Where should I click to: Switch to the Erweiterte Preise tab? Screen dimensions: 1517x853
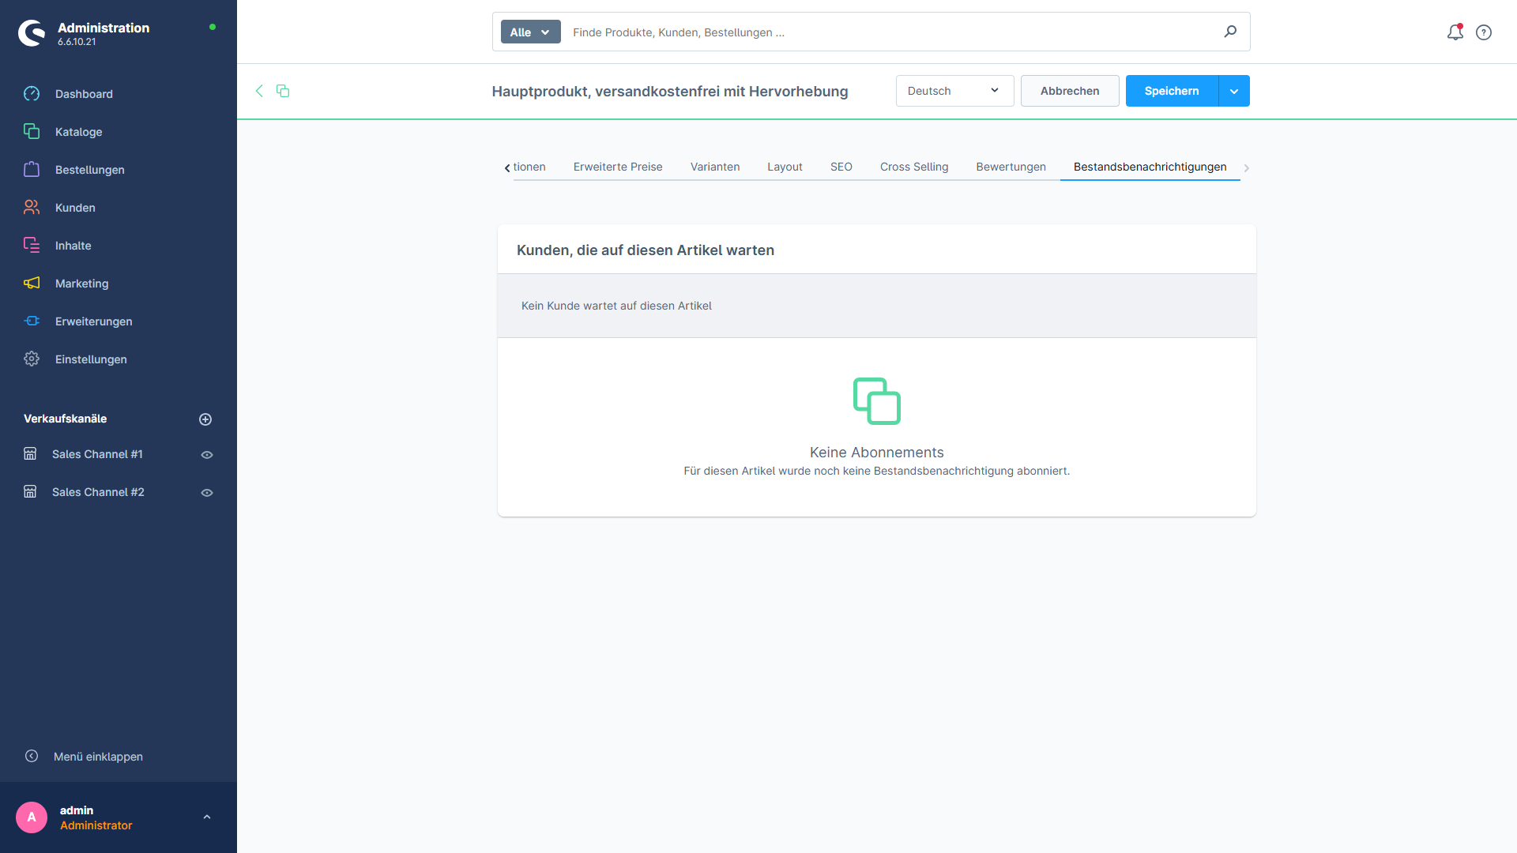(618, 167)
